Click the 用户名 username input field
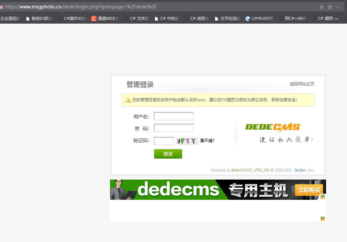Screen dimensions: 347x242 coord(173,116)
